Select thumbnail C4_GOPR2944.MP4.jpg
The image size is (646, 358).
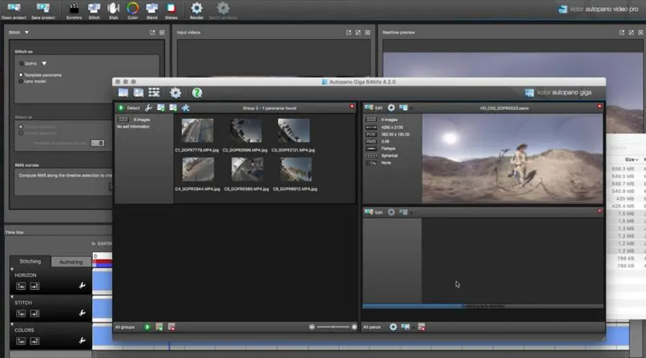198,169
